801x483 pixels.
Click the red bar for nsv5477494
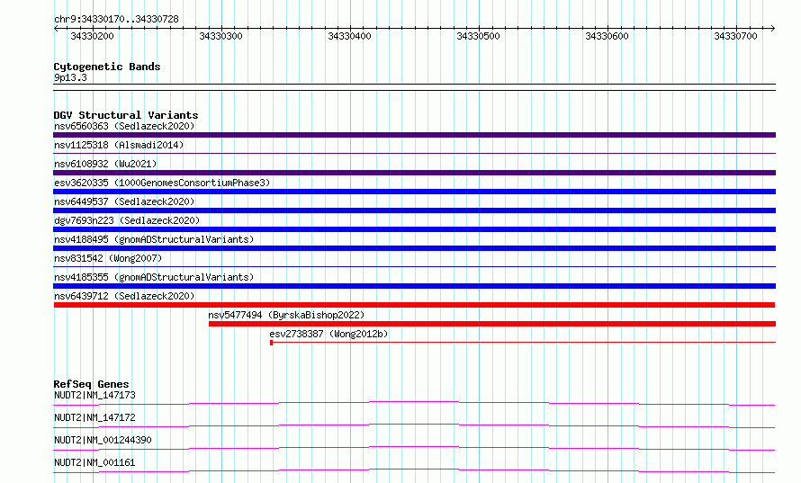(492, 324)
